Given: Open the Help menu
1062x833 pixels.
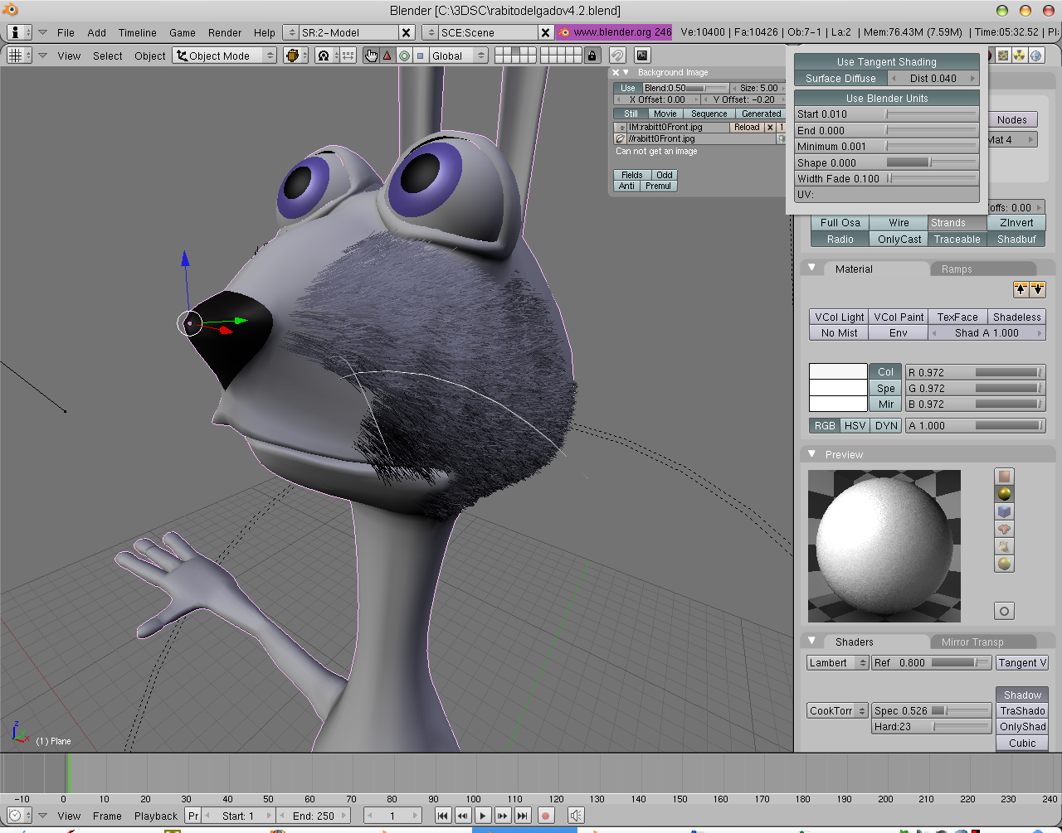Looking at the screenshot, I should point(265,32).
